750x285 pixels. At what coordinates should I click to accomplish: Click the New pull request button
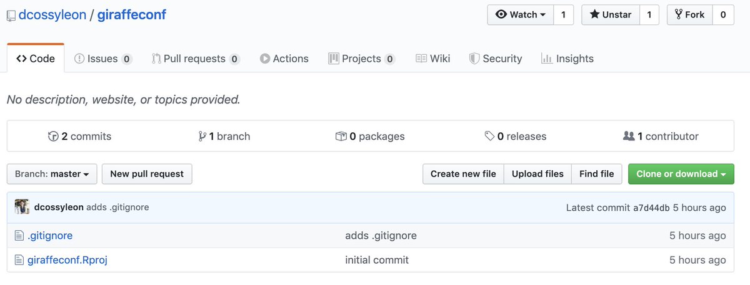(x=147, y=174)
